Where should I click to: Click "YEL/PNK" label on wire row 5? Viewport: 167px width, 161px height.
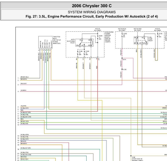23,106
